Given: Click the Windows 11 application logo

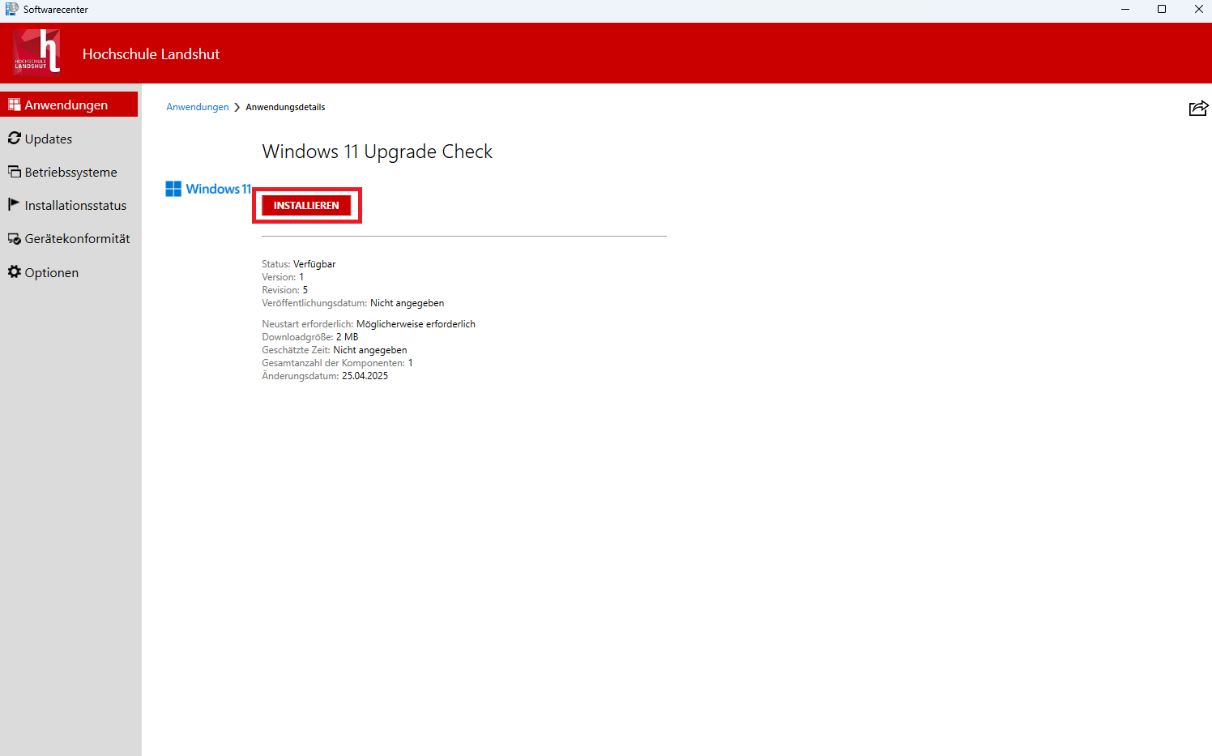Looking at the screenshot, I should coord(207,188).
